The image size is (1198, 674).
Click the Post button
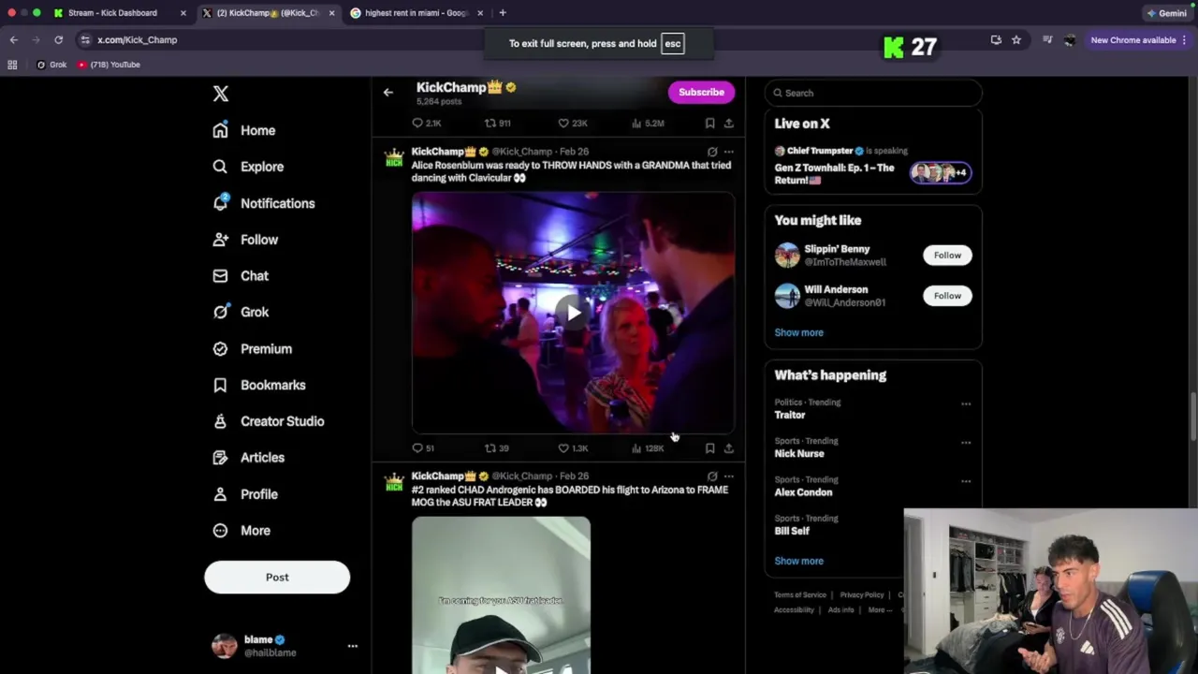(x=277, y=578)
